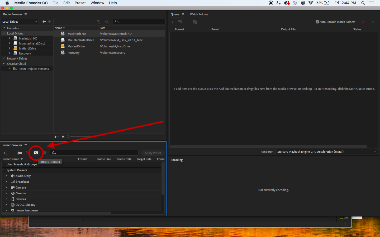Collapse the Local Drives tree section
Viewport: 380px width, 237px height.
(4, 33)
